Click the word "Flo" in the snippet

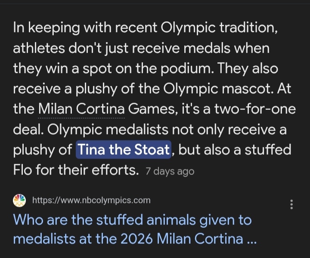tap(23, 170)
